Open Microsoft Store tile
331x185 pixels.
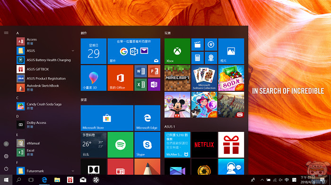[107, 118]
